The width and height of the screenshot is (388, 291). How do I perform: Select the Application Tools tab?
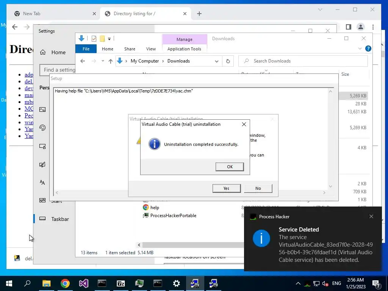(185, 49)
